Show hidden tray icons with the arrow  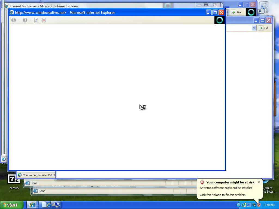pyautogui.click(x=239, y=205)
